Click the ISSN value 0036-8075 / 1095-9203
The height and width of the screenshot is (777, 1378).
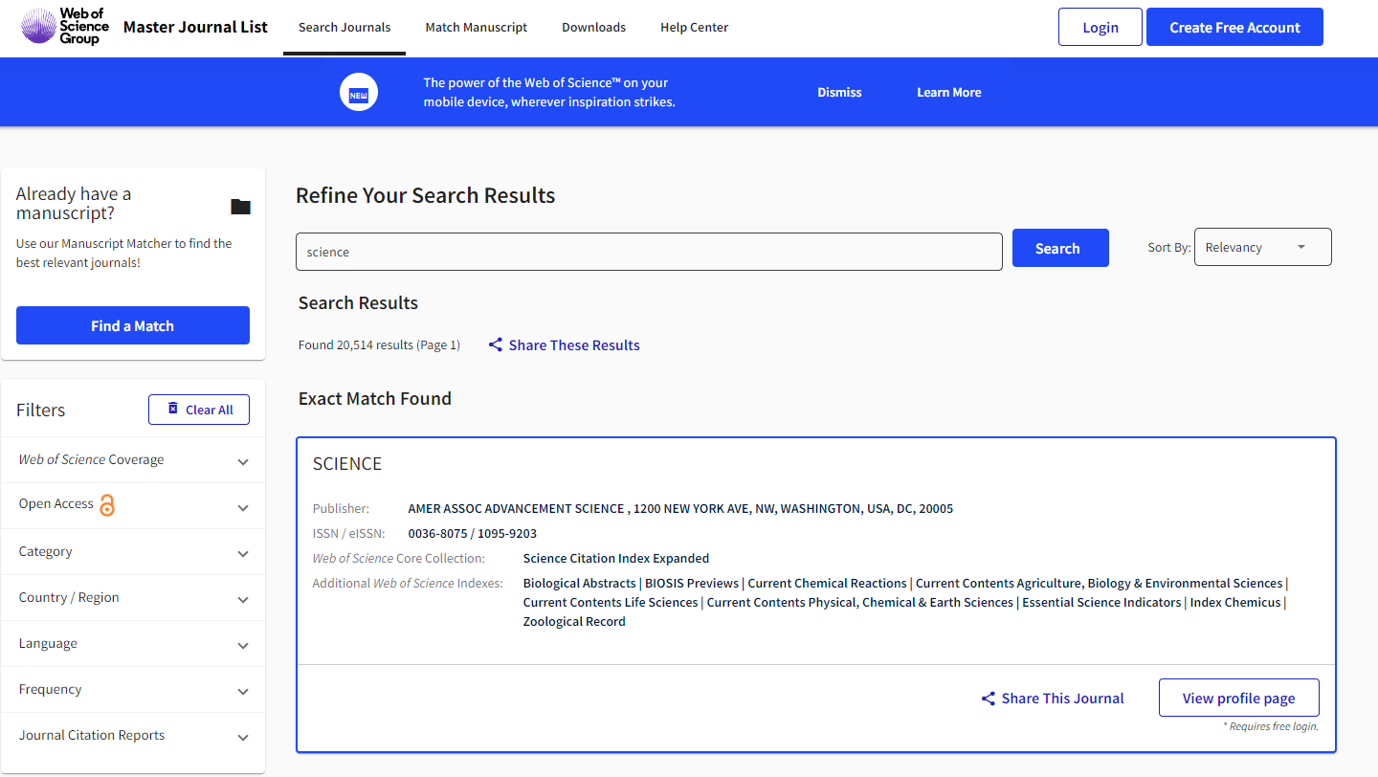pyautogui.click(x=473, y=534)
